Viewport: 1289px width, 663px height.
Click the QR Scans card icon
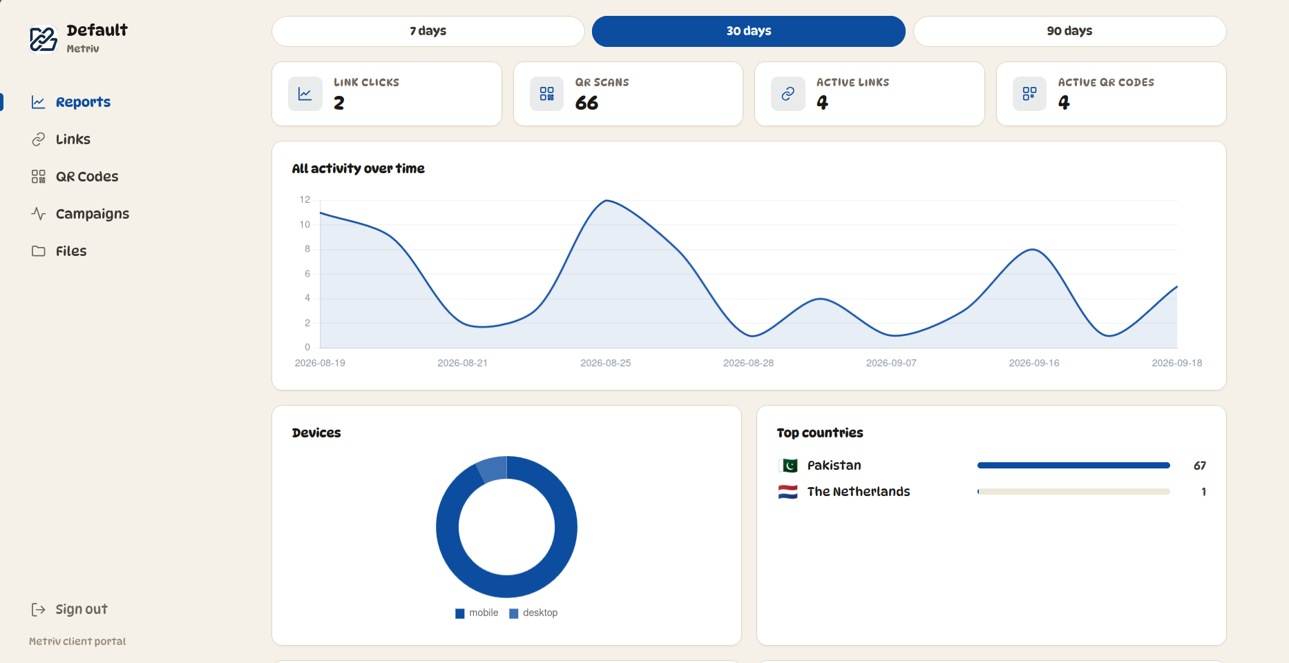(x=547, y=94)
